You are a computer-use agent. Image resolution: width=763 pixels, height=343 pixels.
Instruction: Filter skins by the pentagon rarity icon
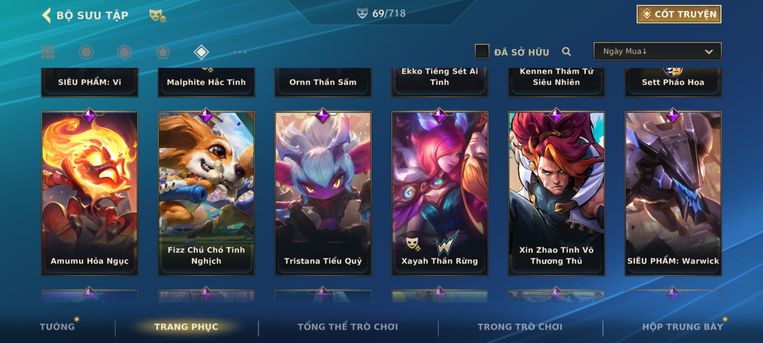[163, 52]
